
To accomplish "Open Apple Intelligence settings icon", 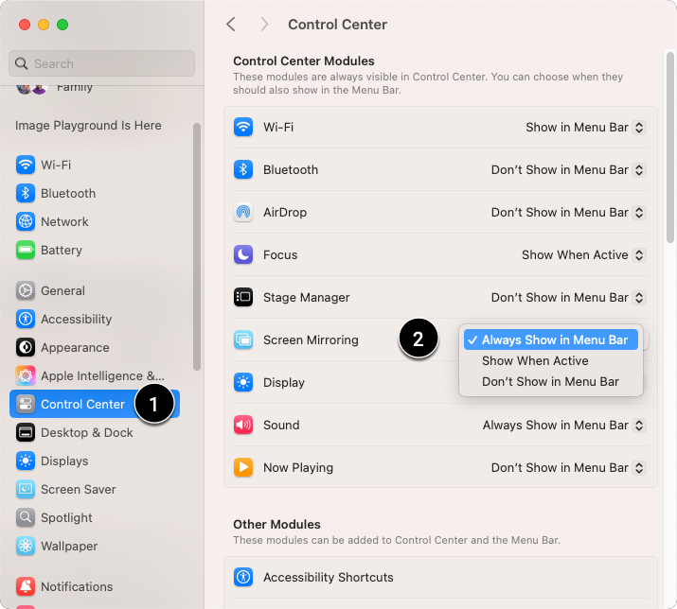I will point(26,376).
